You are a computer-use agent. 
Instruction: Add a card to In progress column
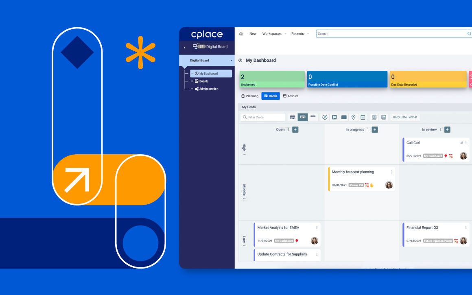[x=375, y=130]
